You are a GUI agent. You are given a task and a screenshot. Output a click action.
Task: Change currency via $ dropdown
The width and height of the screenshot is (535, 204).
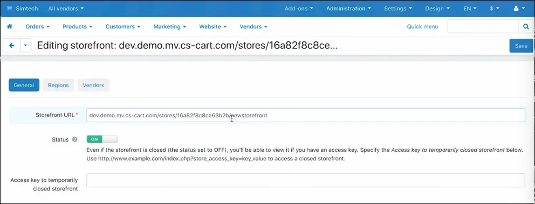click(495, 9)
